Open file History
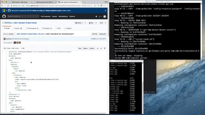The height and width of the screenshot is (115, 205). point(92,48)
